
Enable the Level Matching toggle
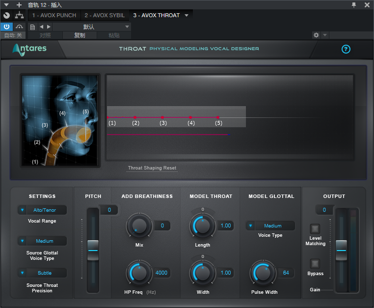click(315, 229)
